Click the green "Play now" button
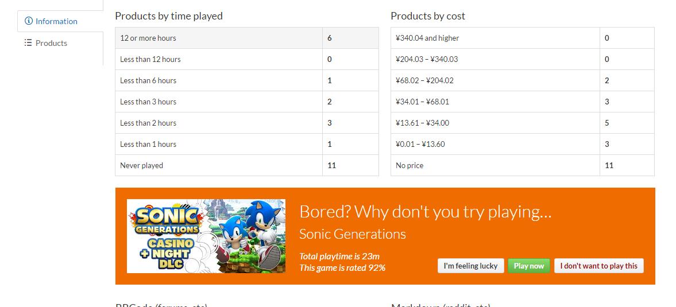This screenshot has height=307, width=676. point(528,266)
